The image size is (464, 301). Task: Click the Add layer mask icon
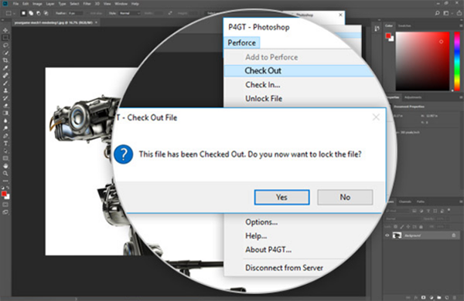(x=424, y=297)
